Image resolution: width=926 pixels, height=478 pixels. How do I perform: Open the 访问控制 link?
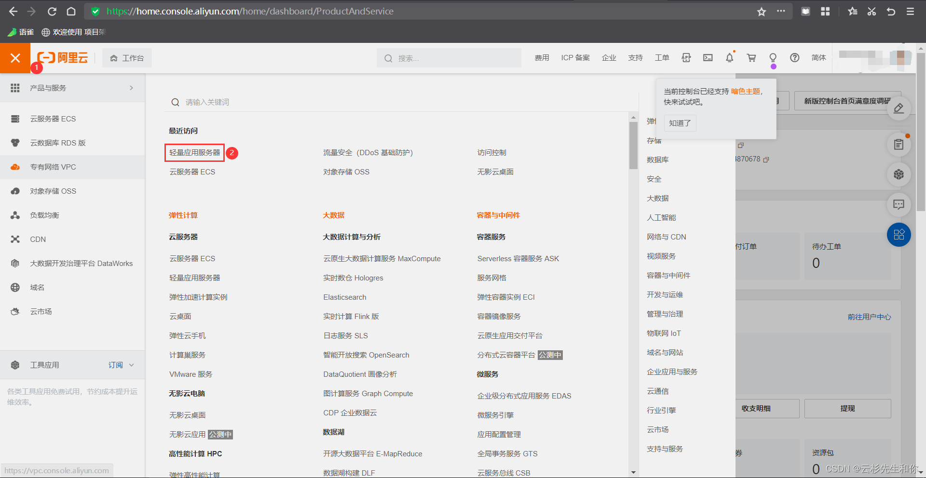(492, 152)
